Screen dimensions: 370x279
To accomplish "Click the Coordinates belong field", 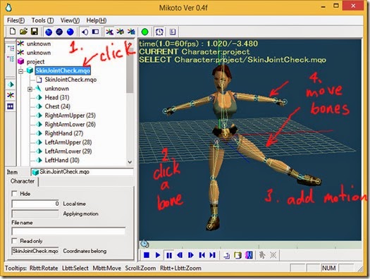I will 35,251.
